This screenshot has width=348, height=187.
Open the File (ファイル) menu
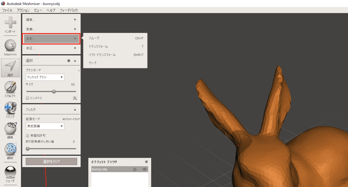click(7, 10)
